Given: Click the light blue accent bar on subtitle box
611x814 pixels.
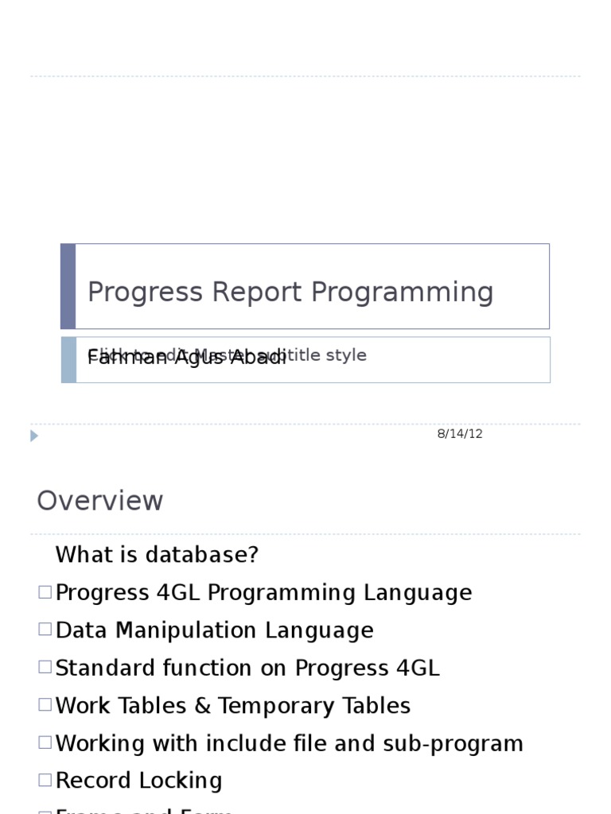Looking at the screenshot, I should (x=68, y=359).
